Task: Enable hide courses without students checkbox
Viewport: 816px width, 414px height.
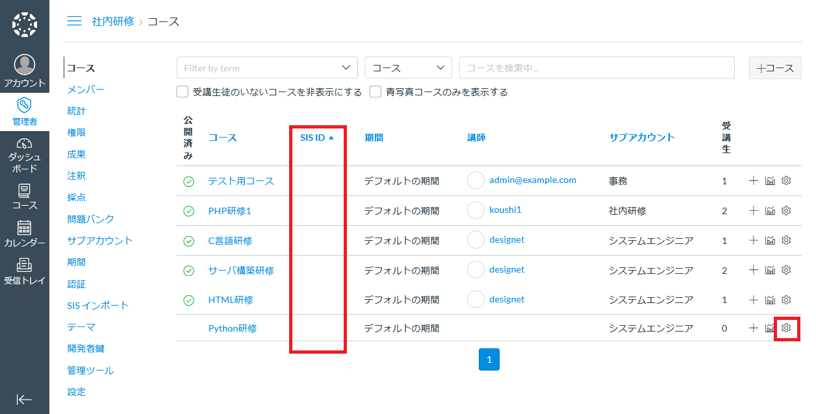Action: [x=183, y=92]
